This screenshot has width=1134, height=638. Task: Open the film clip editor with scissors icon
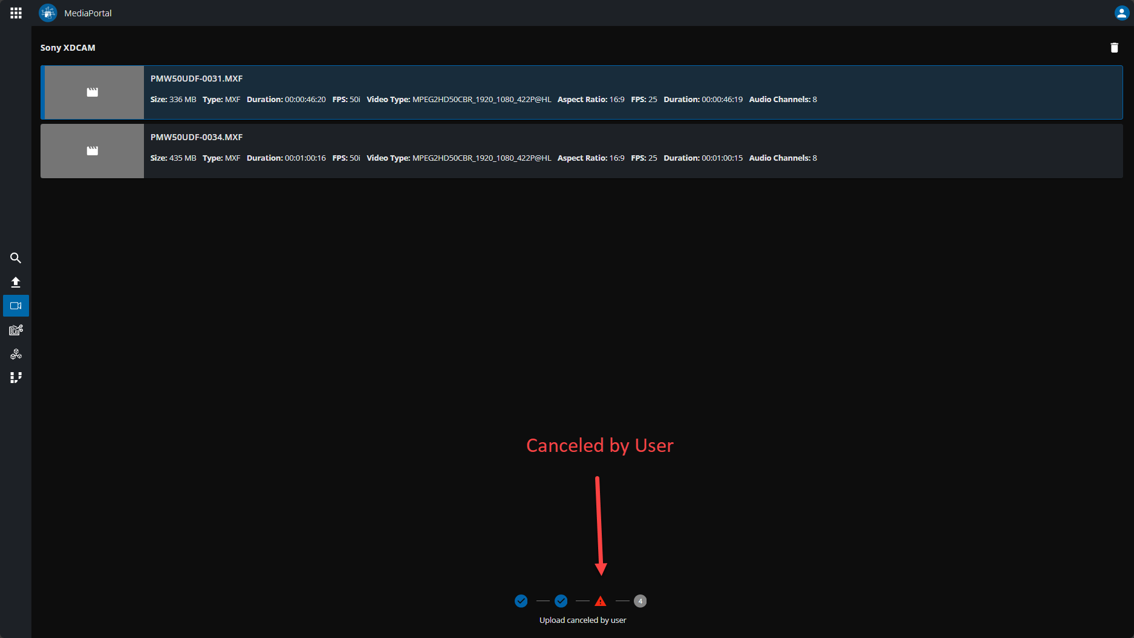click(x=16, y=330)
